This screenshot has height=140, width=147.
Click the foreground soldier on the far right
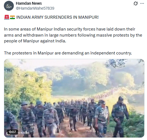tap(120, 117)
